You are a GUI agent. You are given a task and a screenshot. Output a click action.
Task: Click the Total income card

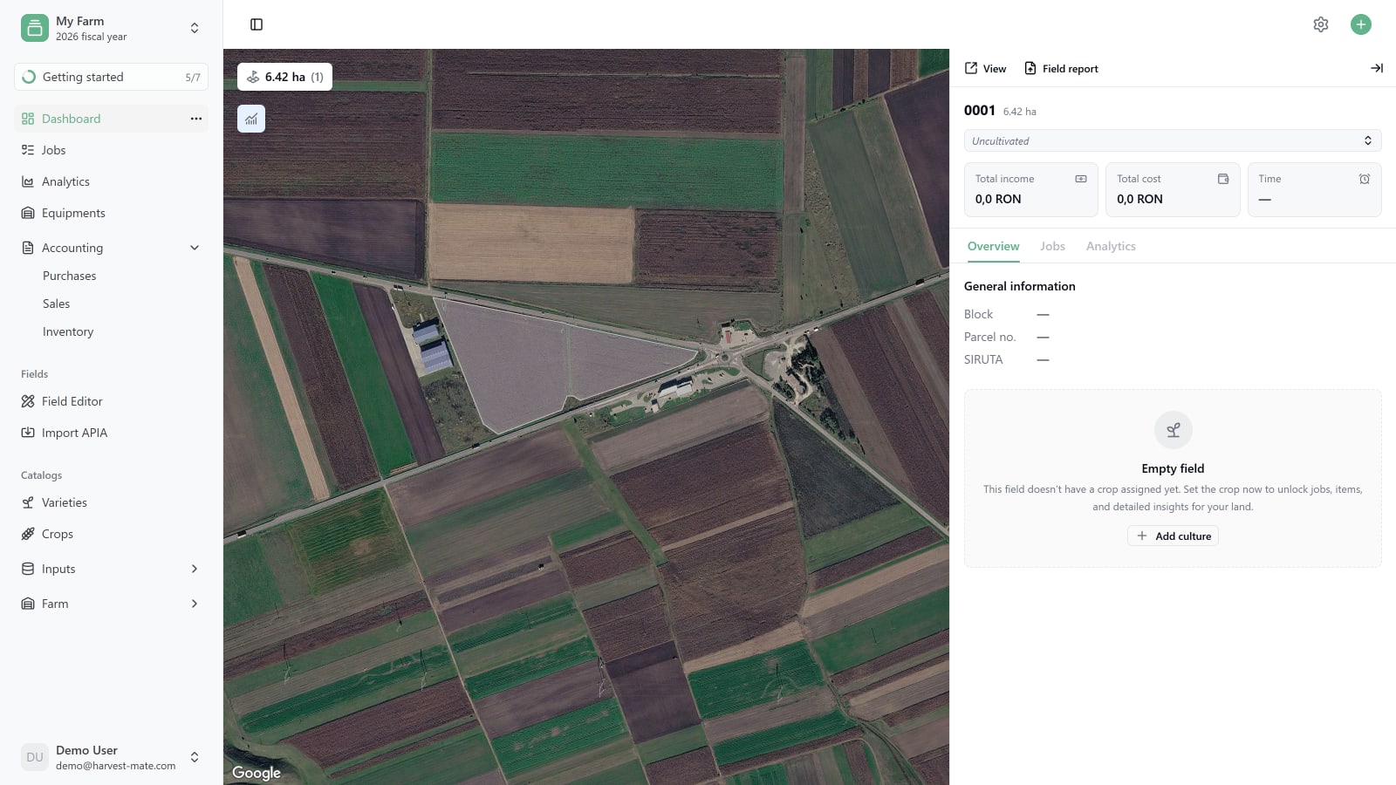coord(1031,189)
